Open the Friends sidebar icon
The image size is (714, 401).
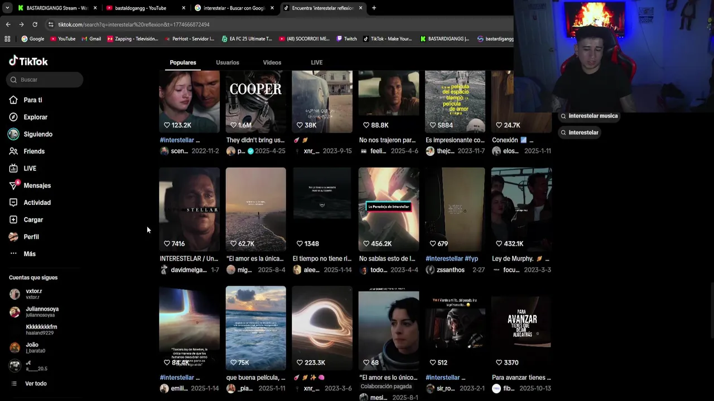tap(13, 151)
